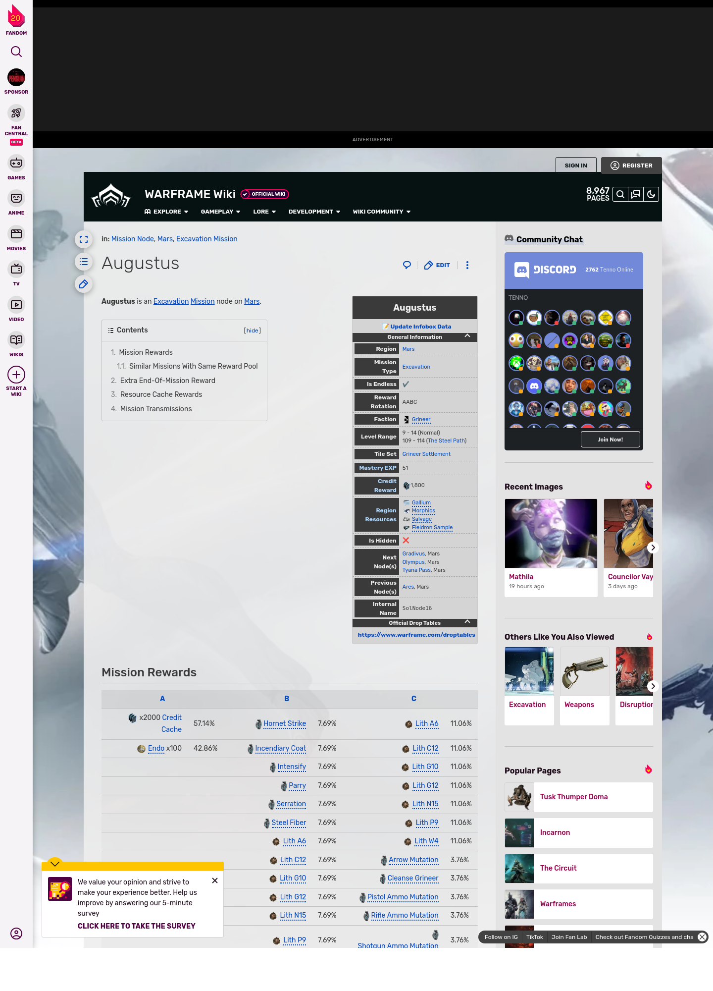Click the Register button
Image resolution: width=713 pixels, height=991 pixels.
pyautogui.click(x=631, y=165)
